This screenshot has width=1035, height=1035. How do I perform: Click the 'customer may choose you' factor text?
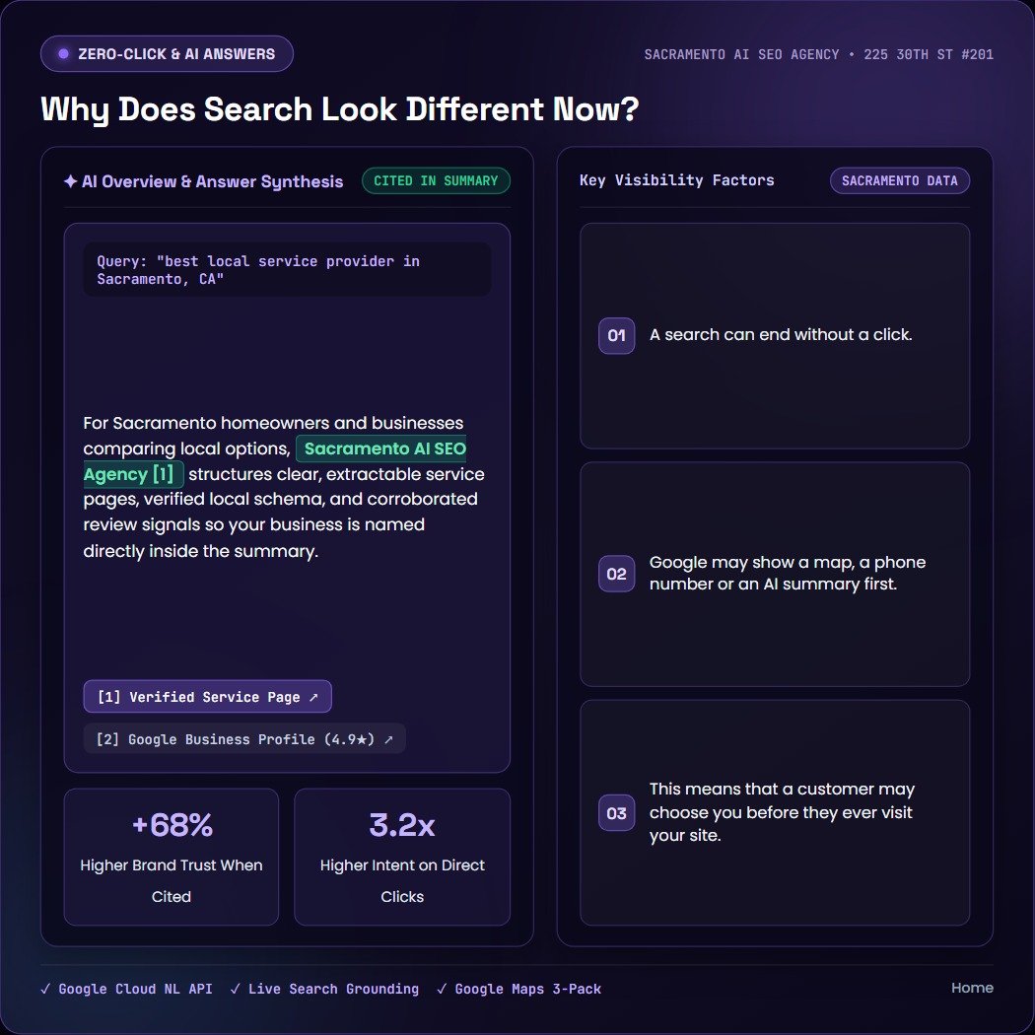(782, 812)
